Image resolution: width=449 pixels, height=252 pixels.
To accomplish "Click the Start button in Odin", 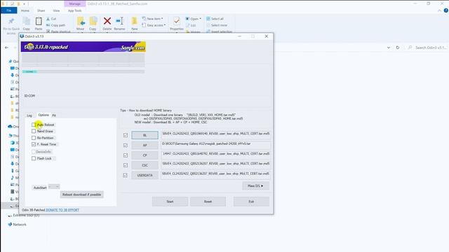I will click(x=170, y=202).
